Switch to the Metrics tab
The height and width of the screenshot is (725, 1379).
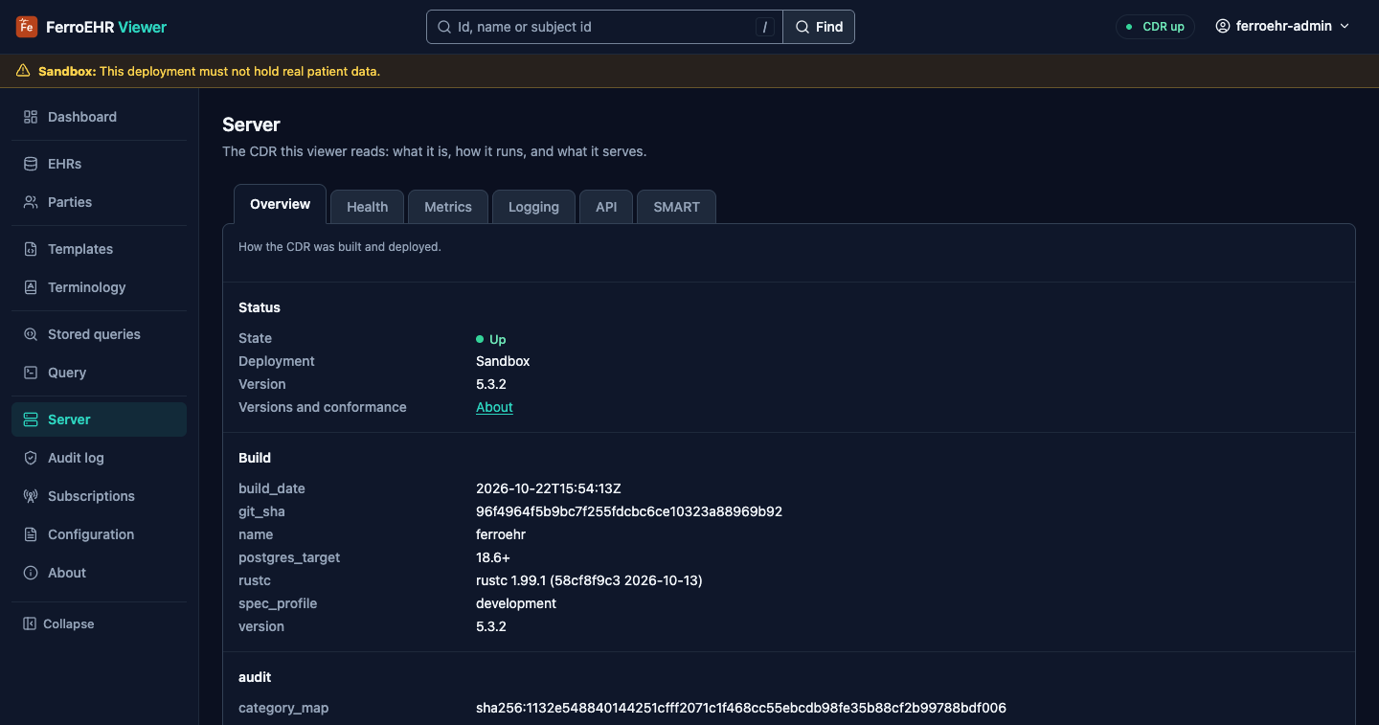pyautogui.click(x=448, y=207)
